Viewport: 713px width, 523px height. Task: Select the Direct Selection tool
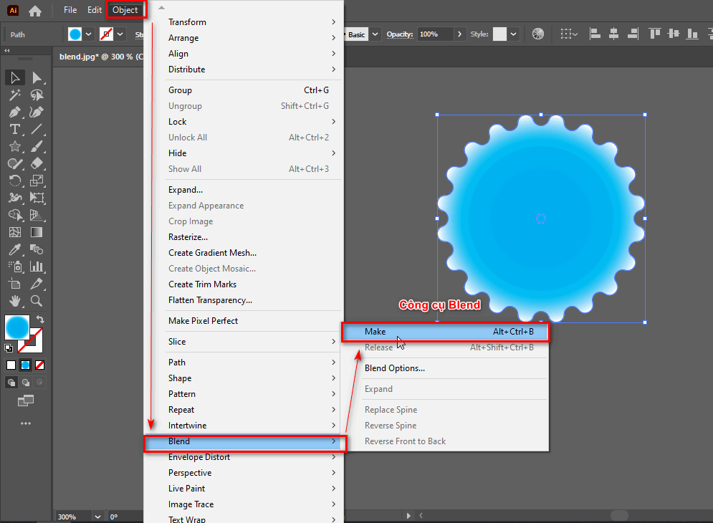click(37, 77)
